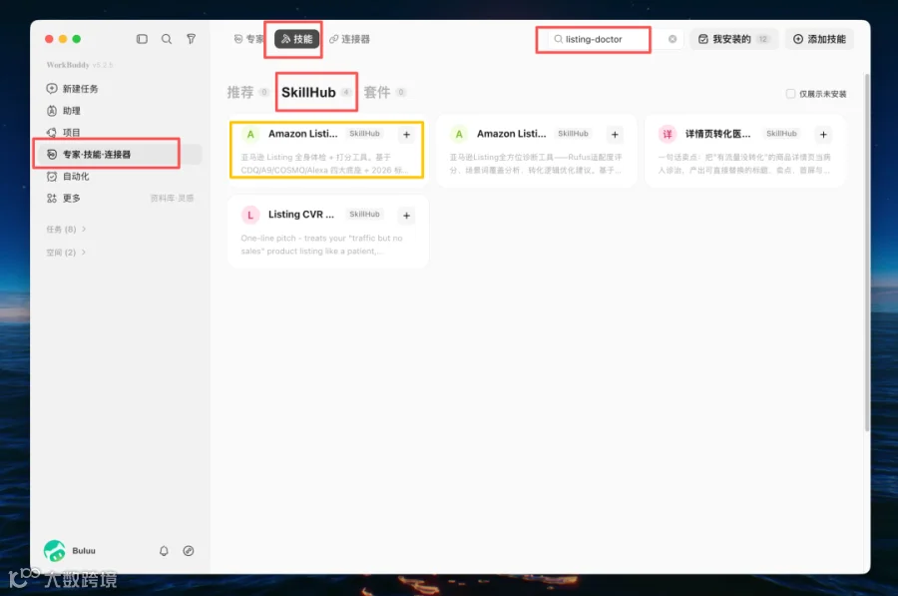Open 我安装的 installed skills list
This screenshot has width=898, height=596.
(x=734, y=39)
